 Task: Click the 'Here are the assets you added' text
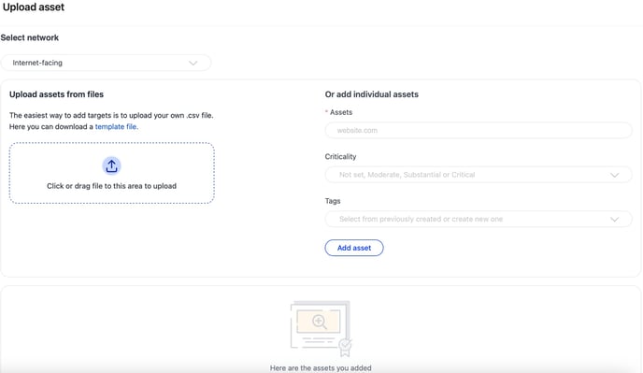[x=321, y=368]
